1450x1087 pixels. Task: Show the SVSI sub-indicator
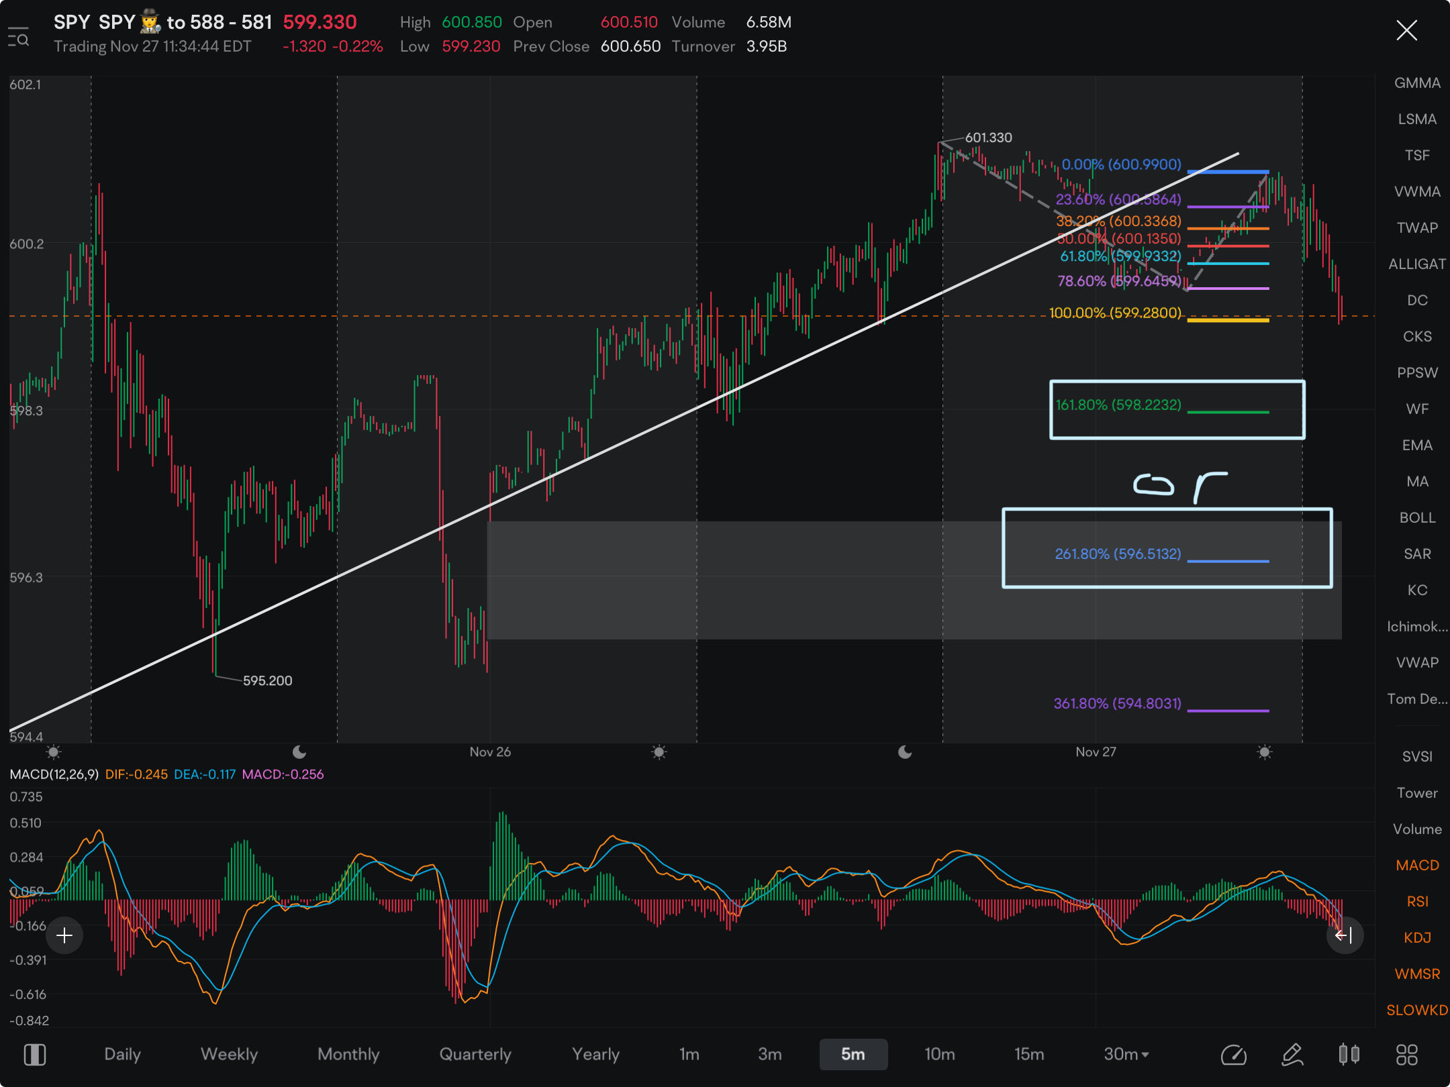click(1417, 756)
